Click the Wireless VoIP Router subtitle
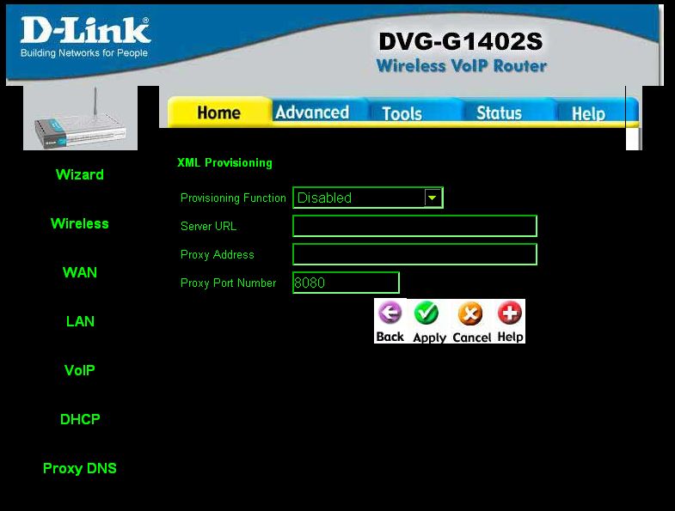The height and width of the screenshot is (511, 675). (x=462, y=66)
